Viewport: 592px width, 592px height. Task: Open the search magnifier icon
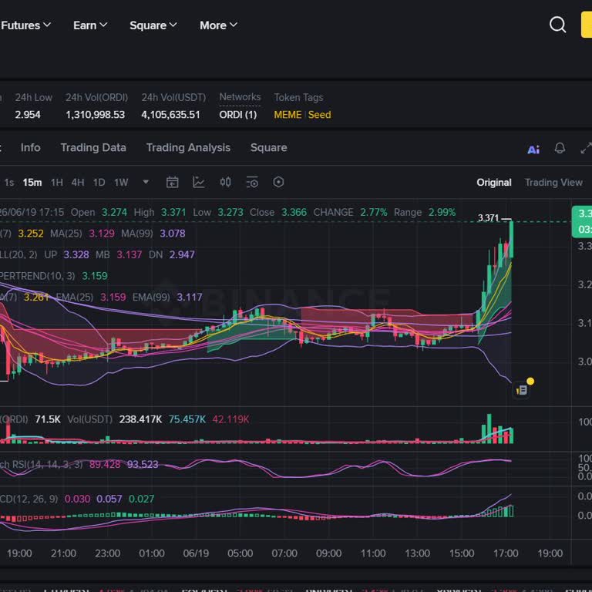click(x=557, y=25)
